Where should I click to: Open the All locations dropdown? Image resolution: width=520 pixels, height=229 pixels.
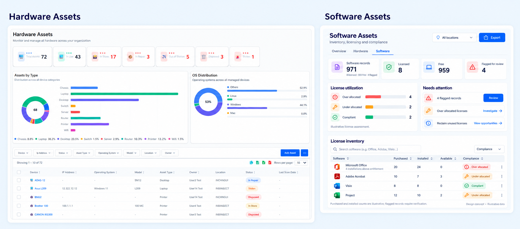tap(454, 37)
